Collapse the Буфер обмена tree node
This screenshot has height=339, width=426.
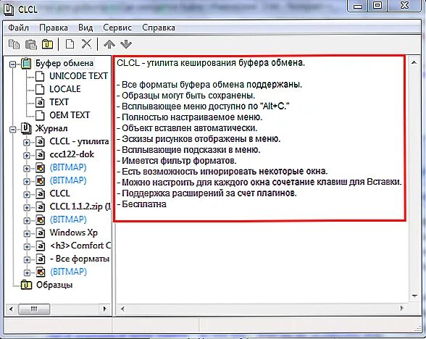pos(12,64)
